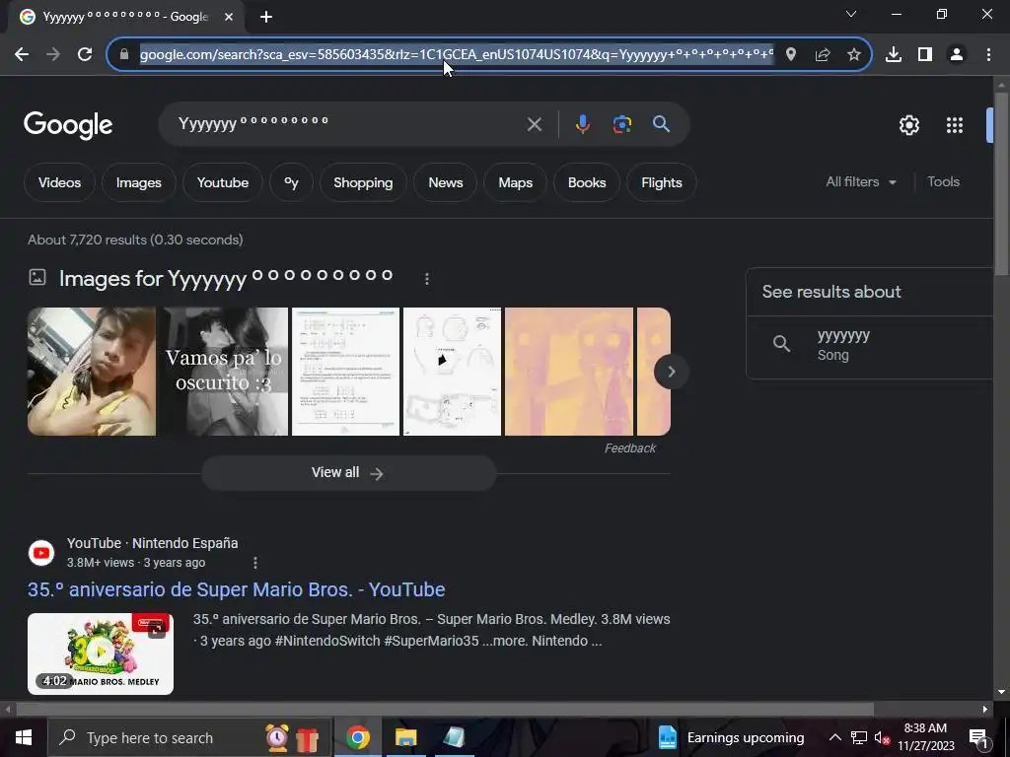Filter results by Images
The height and width of the screenshot is (757, 1010).
coord(138,182)
